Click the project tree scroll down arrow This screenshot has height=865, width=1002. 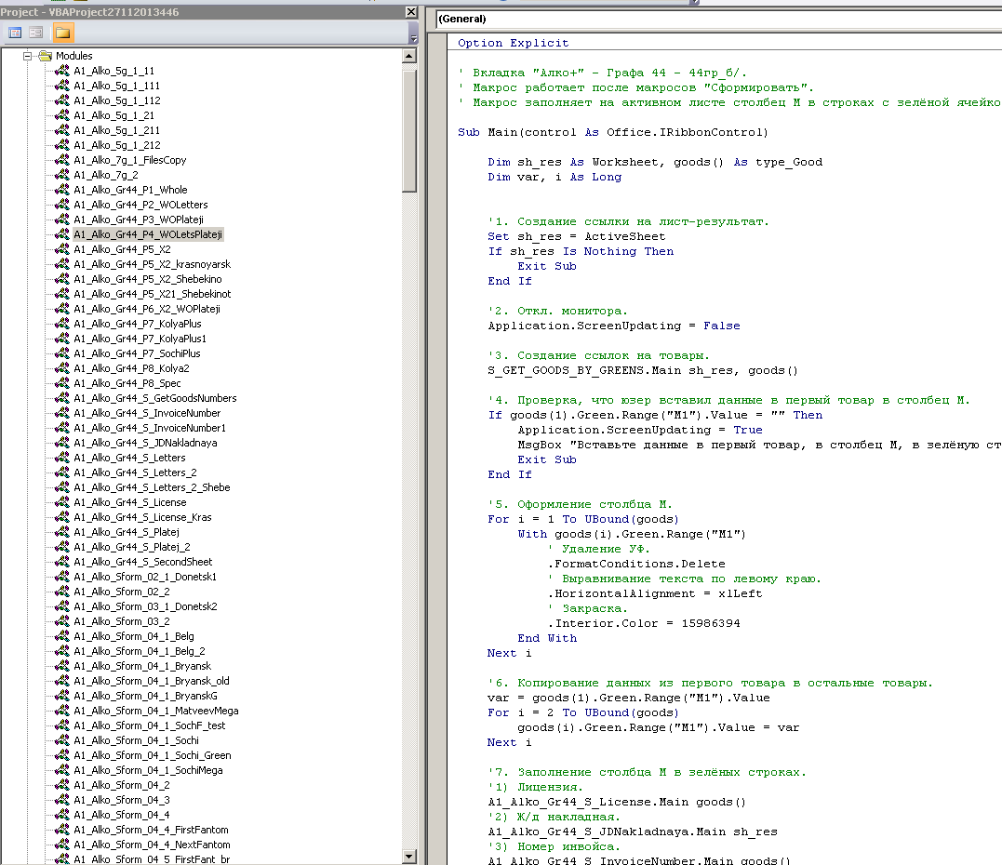(409, 857)
